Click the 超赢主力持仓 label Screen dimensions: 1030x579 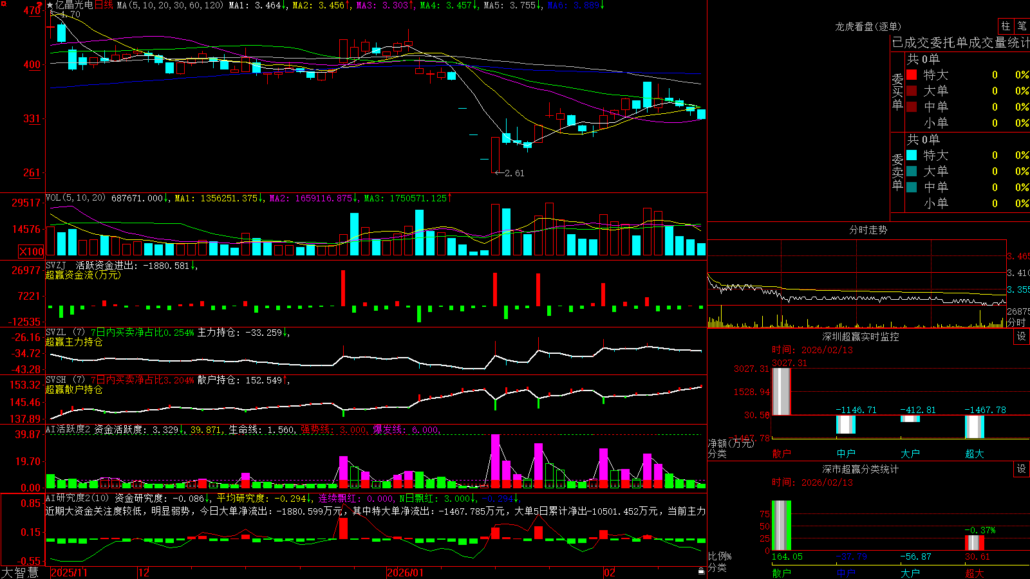tap(74, 342)
